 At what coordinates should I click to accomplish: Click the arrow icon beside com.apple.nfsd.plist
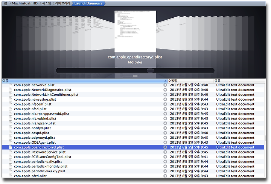tap(165, 109)
